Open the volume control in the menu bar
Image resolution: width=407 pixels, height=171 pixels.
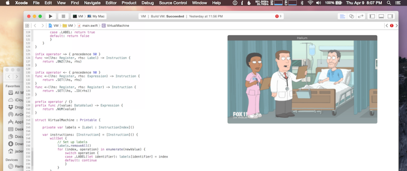click(x=318, y=3)
